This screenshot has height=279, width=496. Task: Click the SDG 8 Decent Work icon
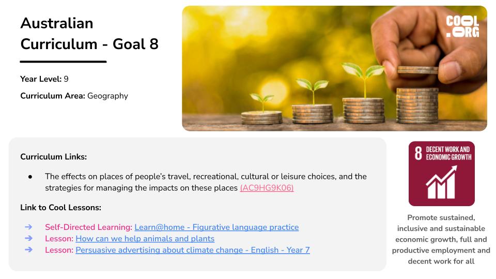(442, 174)
